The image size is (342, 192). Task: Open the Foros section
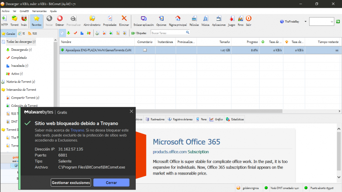coord(240,21)
